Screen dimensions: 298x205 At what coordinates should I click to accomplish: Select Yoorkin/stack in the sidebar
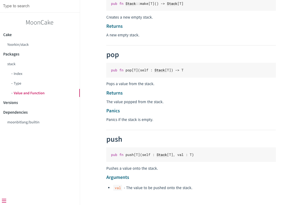click(x=18, y=45)
